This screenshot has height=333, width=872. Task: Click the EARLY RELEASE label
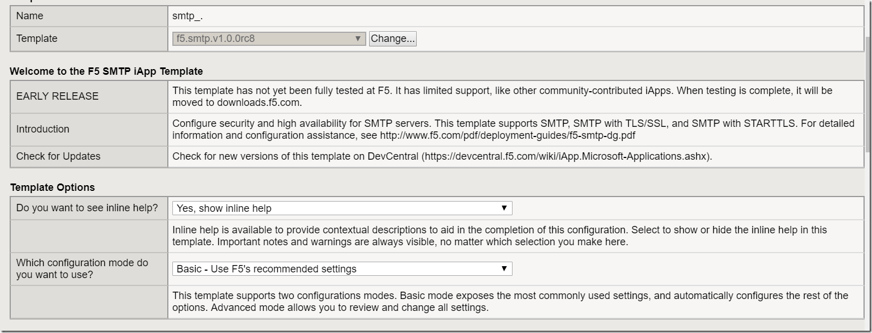tap(57, 96)
